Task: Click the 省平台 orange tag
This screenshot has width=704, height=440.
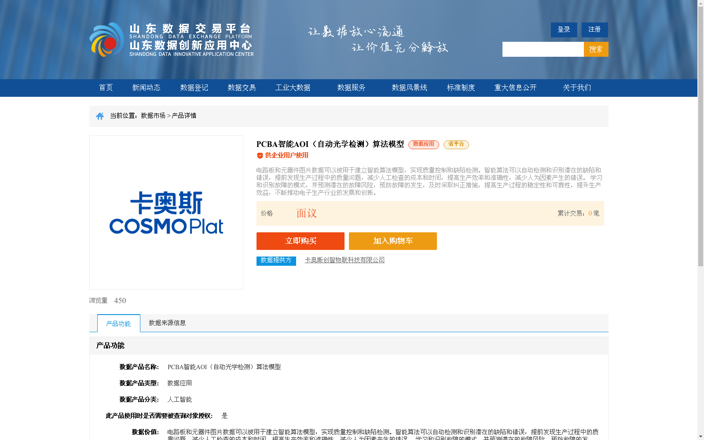Action: 456,144
